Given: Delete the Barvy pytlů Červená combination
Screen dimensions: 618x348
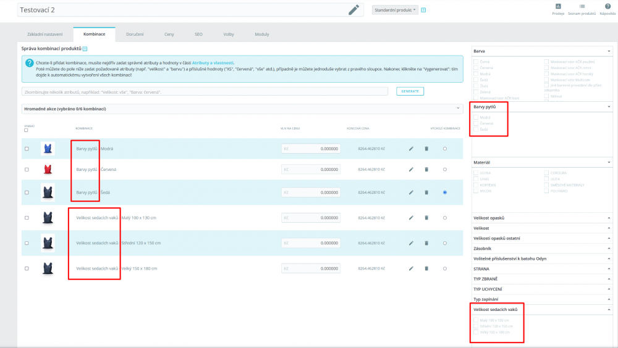Looking at the screenshot, I should pyautogui.click(x=426, y=169).
